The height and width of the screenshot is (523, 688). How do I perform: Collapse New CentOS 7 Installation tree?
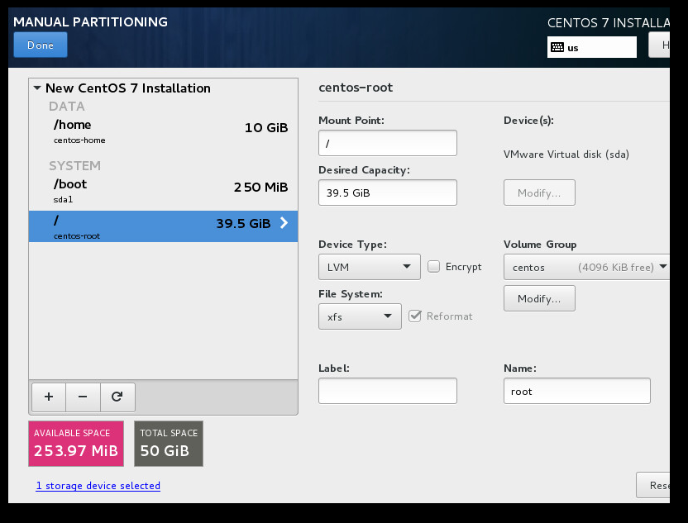[x=37, y=88]
